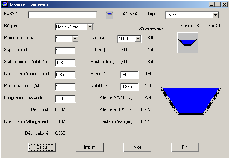Click the Coefficient d'allongement value 1.187
This screenshot has height=158, width=229.
[60, 121]
